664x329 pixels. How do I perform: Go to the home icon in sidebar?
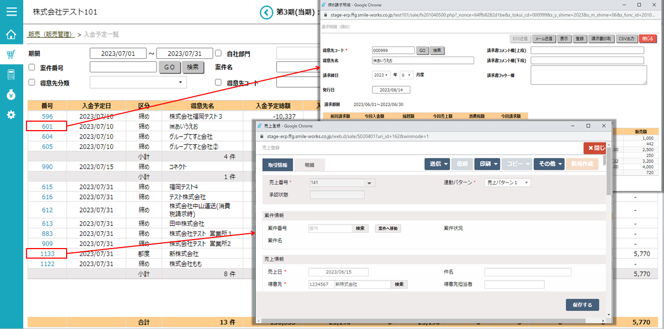pos(11,35)
